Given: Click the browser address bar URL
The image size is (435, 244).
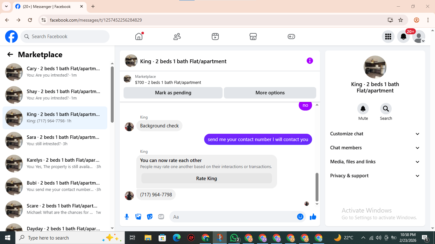Looking at the screenshot, I should click(x=96, y=20).
